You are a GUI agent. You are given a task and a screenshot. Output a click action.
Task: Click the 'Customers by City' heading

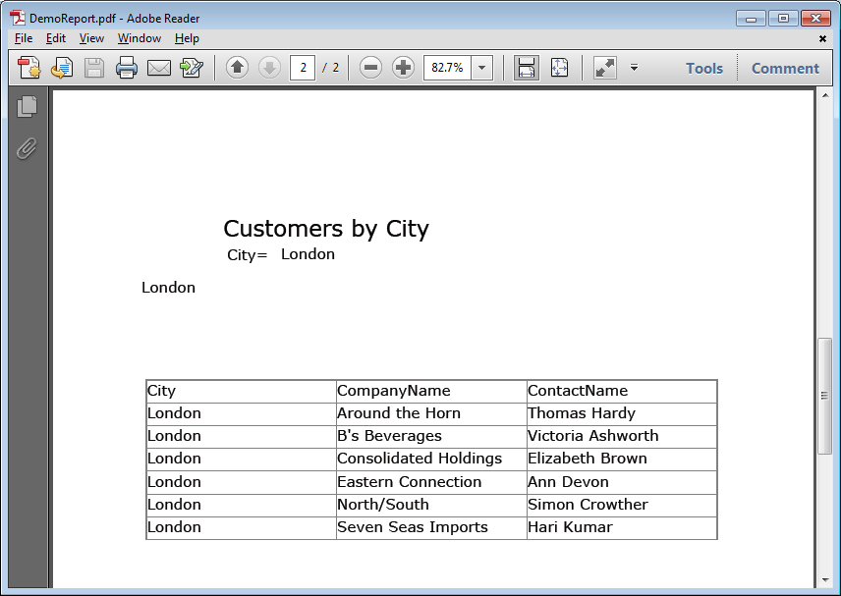click(326, 229)
